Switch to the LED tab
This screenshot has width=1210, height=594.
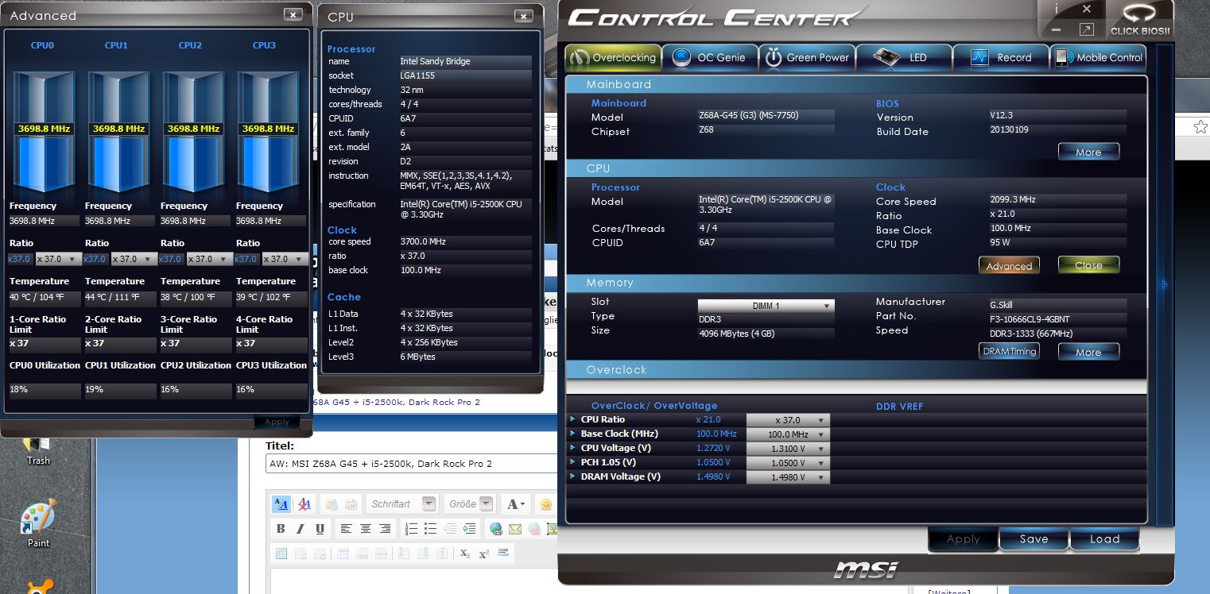point(902,57)
